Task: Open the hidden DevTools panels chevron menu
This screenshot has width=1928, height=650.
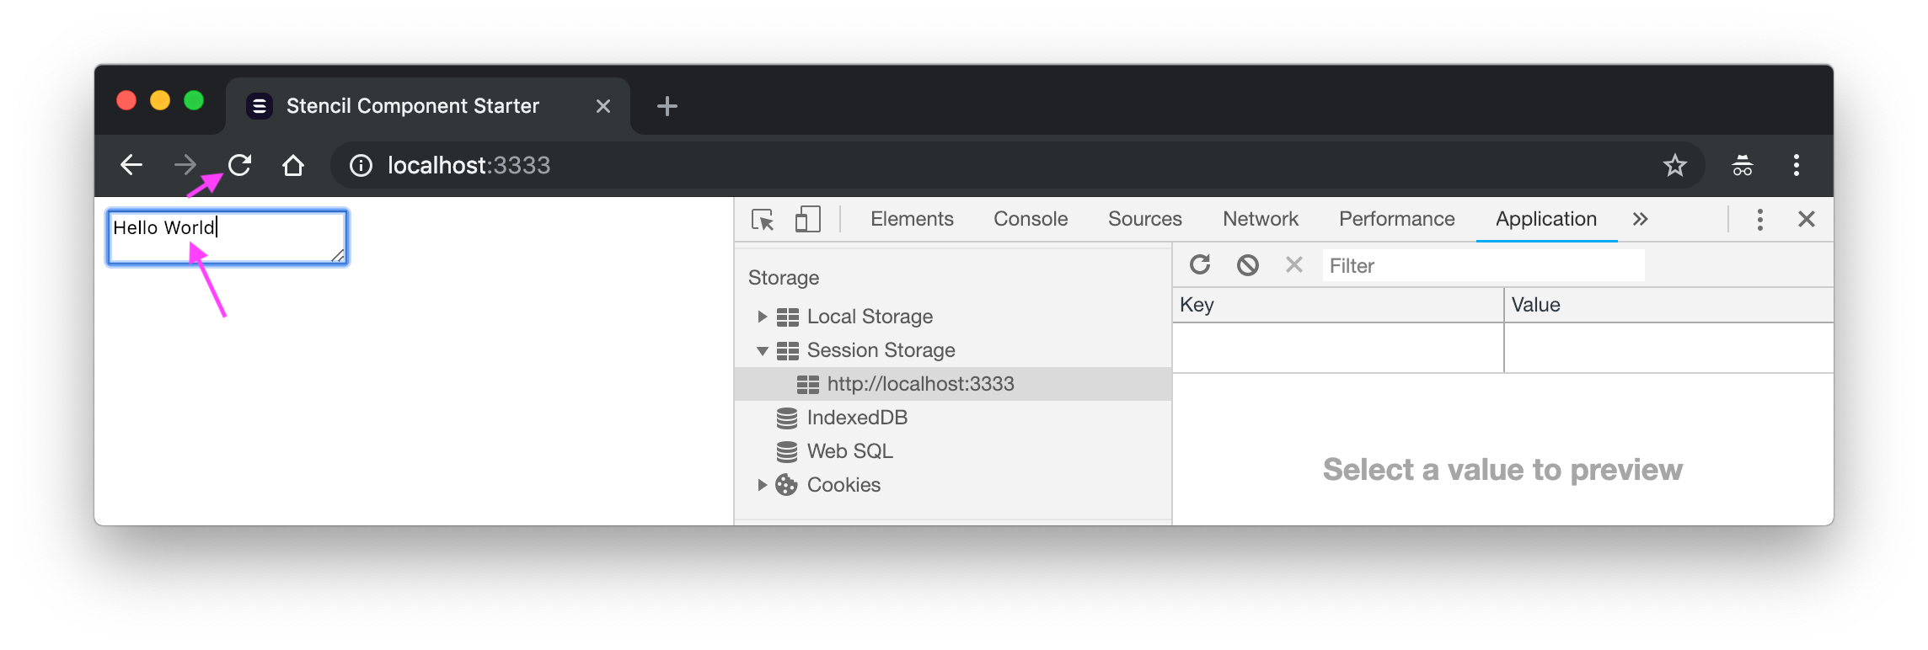Action: (1640, 219)
